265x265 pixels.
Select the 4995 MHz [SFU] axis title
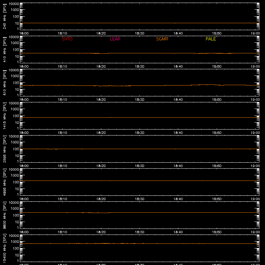[x=4, y=182]
